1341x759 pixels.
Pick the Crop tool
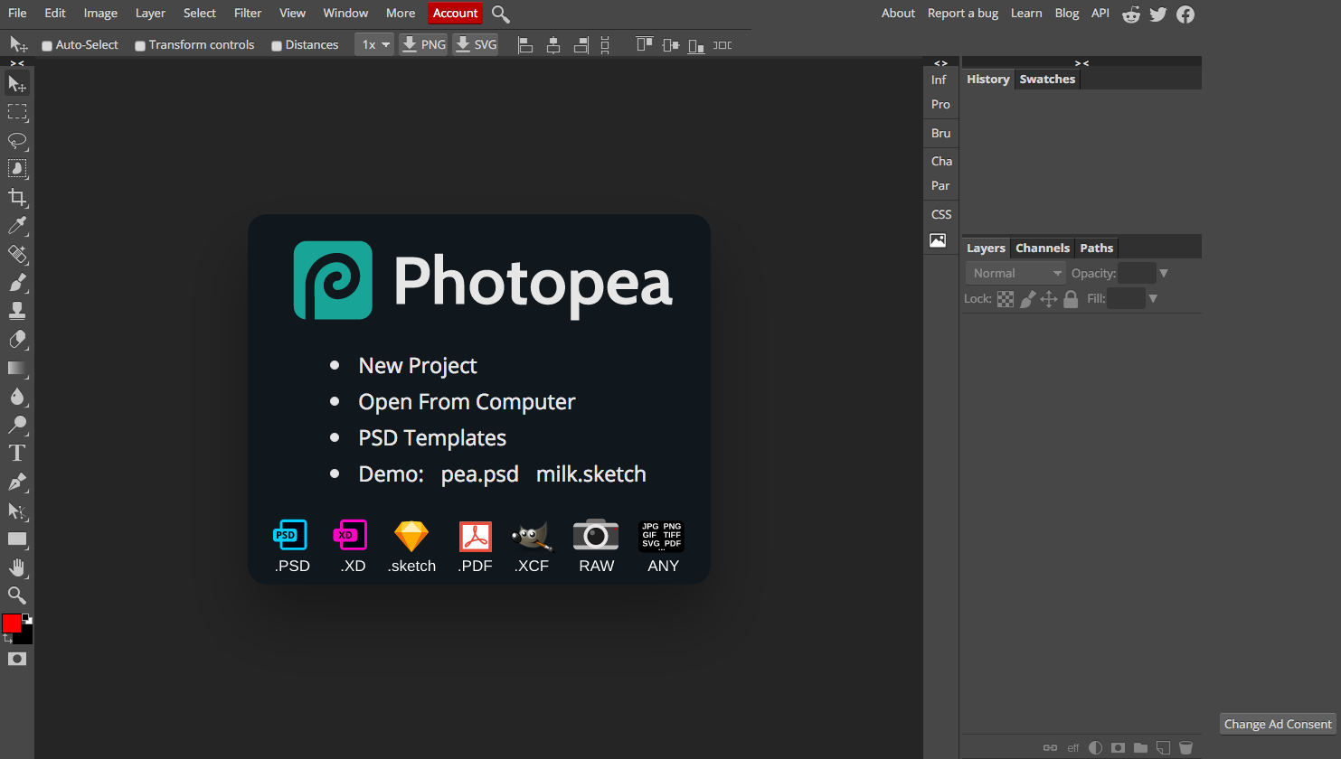click(x=17, y=197)
